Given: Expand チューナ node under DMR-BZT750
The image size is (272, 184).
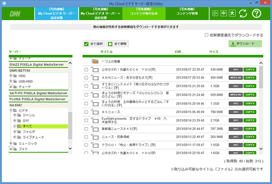Looking at the screenshot, I should tap(11, 87).
